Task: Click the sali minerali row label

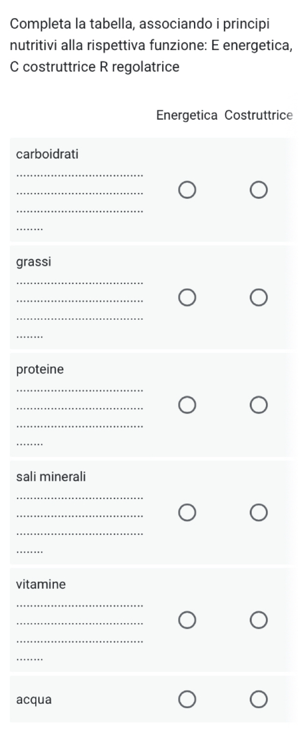Action: pyautogui.click(x=51, y=477)
